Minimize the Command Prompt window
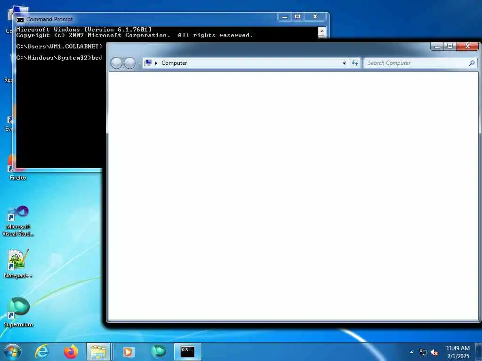Image resolution: width=482 pixels, height=361 pixels. (x=285, y=17)
